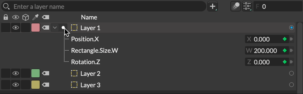The width and height of the screenshot is (303, 94).
Task: Click the tag icon on Layer 2
Action: click(46, 73)
